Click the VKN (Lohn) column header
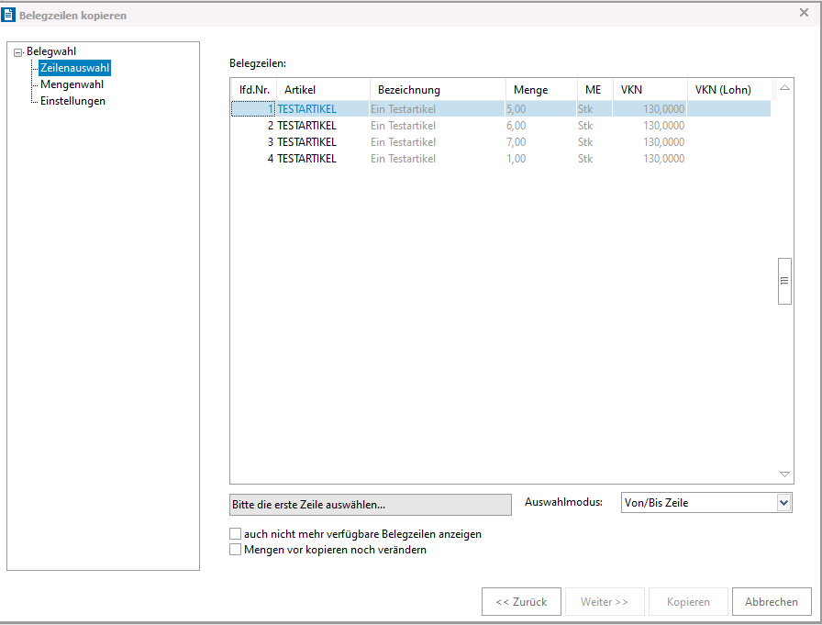 (x=729, y=90)
